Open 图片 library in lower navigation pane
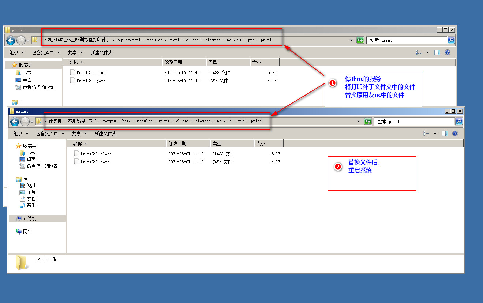This screenshot has height=303, width=483. [x=31, y=192]
